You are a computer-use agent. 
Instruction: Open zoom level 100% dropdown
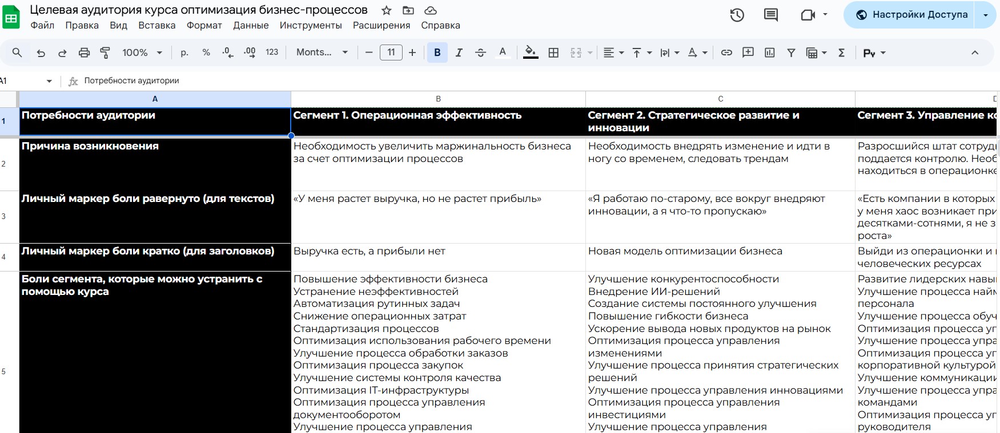tap(142, 52)
